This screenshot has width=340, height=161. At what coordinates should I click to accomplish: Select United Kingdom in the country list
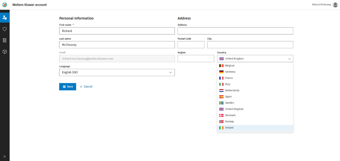coord(255,109)
